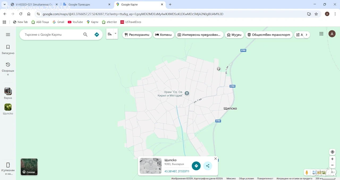The width and height of the screenshot is (340, 180).
Task: Focus the Търсене с Google Карти field
Action: pyautogui.click(x=52, y=34)
